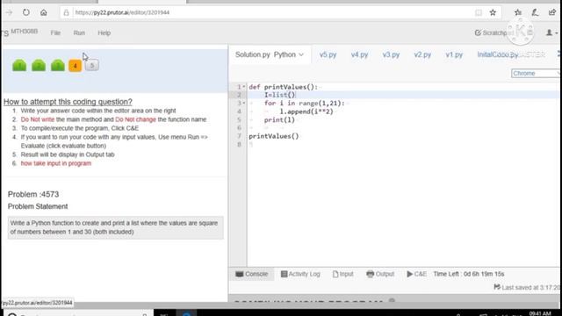Open the Input tab
This screenshot has height=316, width=562.
(343, 274)
